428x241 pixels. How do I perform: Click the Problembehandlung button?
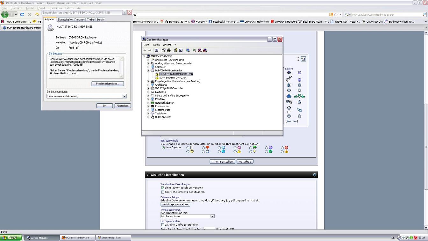coord(107,84)
